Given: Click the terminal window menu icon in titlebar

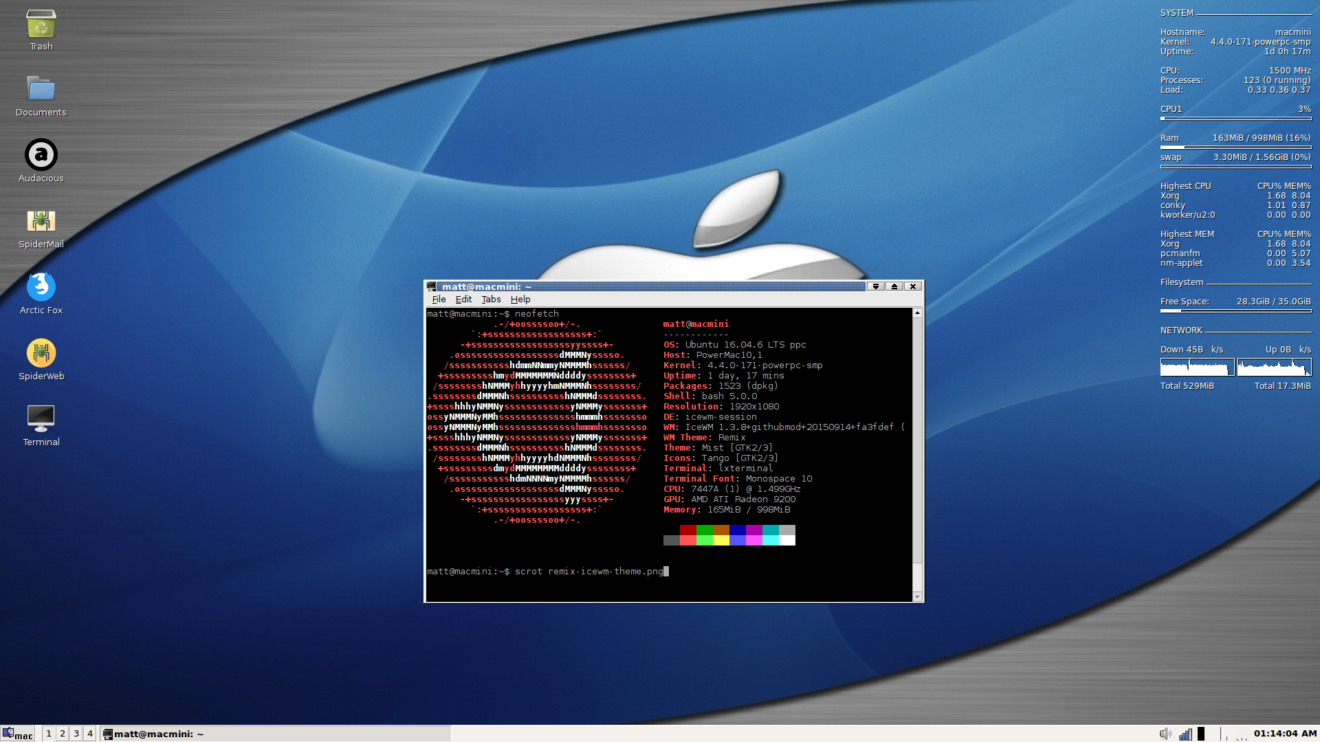Looking at the screenshot, I should [x=432, y=286].
